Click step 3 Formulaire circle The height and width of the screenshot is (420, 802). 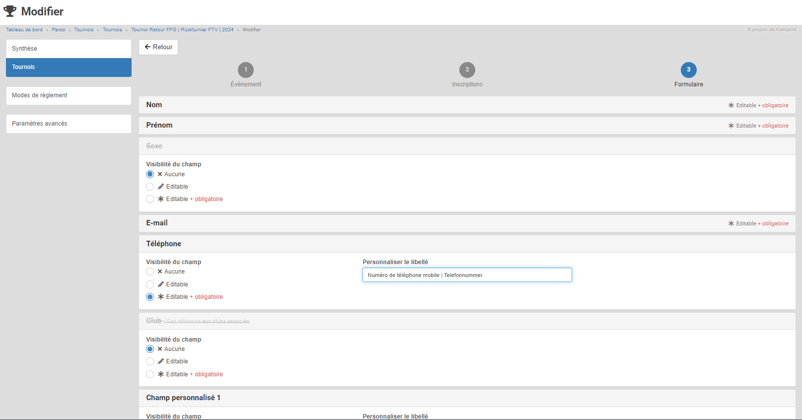(x=688, y=70)
